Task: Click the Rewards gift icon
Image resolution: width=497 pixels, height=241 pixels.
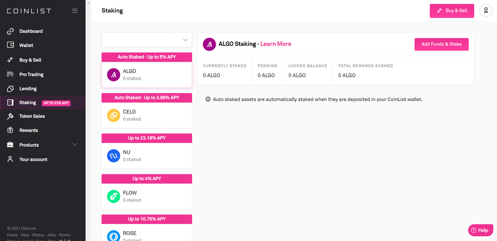Action: pos(10,130)
